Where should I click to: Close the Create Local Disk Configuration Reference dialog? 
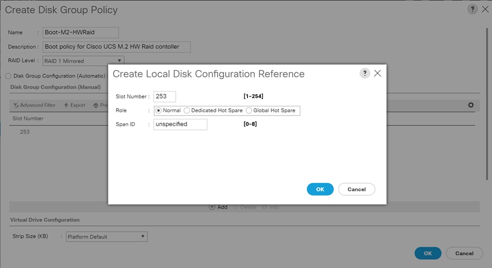(377, 73)
